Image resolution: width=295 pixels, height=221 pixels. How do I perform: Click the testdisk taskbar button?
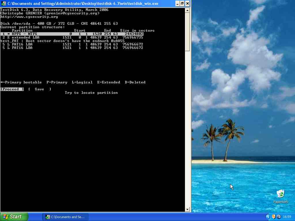pyautogui.click(x=65, y=217)
